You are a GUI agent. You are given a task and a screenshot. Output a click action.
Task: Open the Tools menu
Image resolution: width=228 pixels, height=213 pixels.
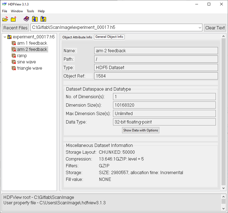[30, 11]
